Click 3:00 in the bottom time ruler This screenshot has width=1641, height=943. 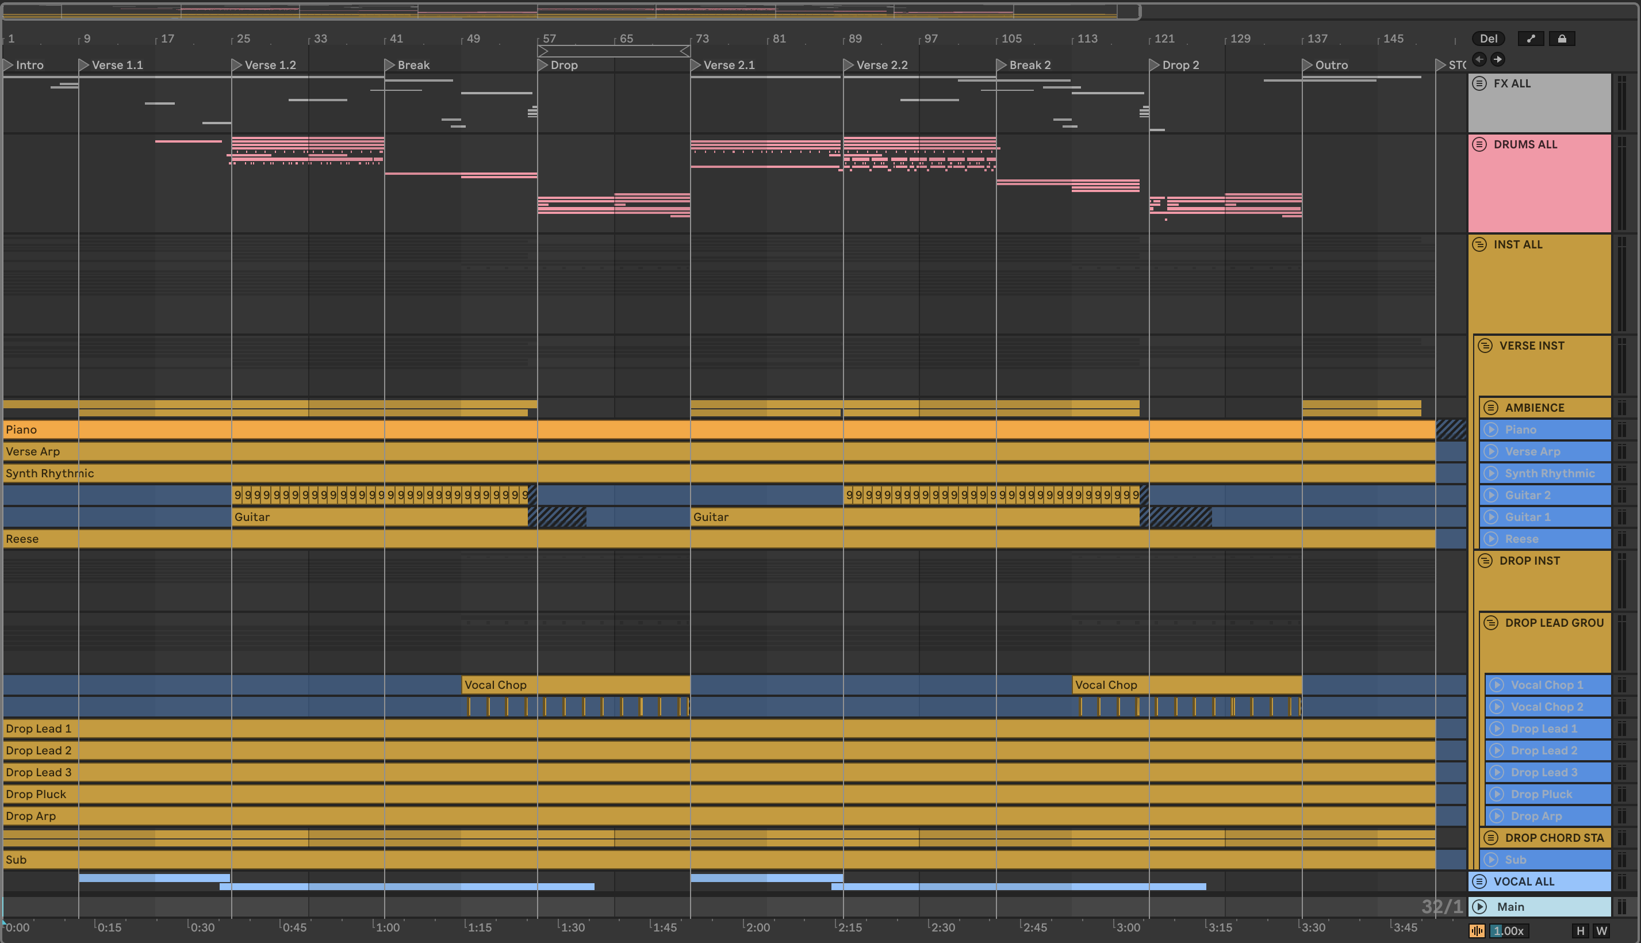(x=1128, y=927)
